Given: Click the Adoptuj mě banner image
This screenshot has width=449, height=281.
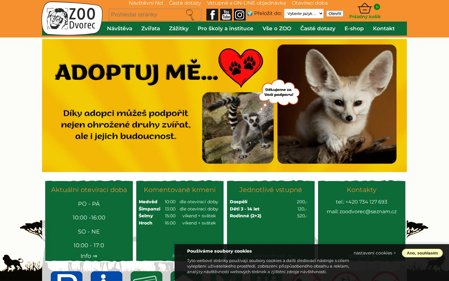Looking at the screenshot, I should (x=224, y=106).
